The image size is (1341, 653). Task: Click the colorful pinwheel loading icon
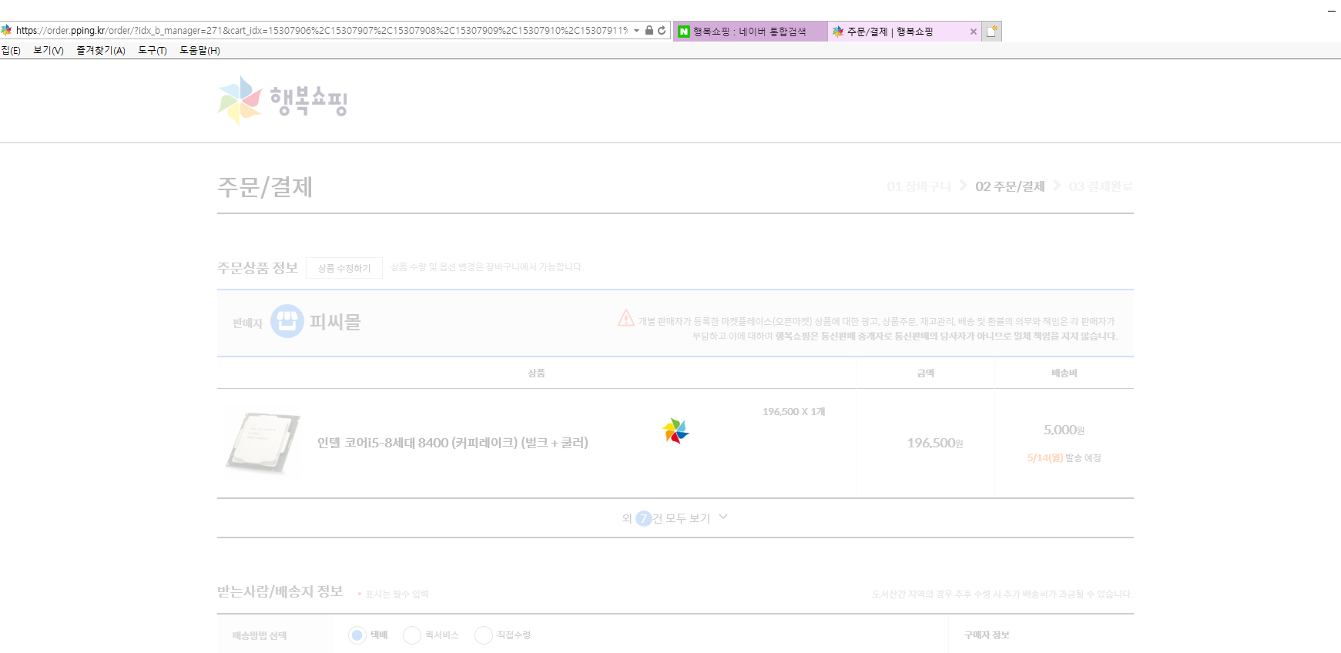tap(676, 431)
